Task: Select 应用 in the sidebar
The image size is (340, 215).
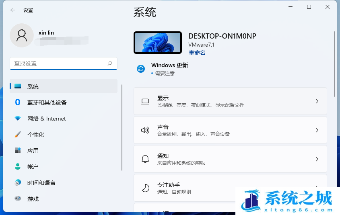Action: pyautogui.click(x=33, y=151)
